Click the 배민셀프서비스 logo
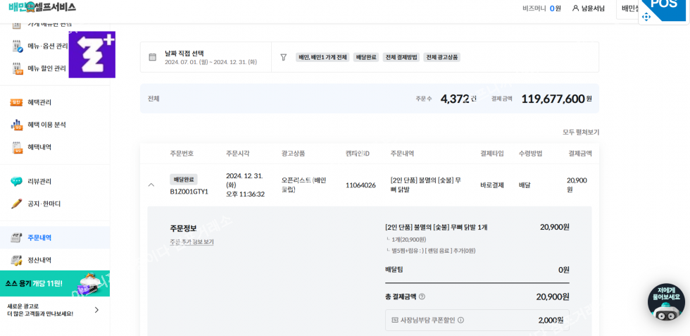 tap(42, 7)
